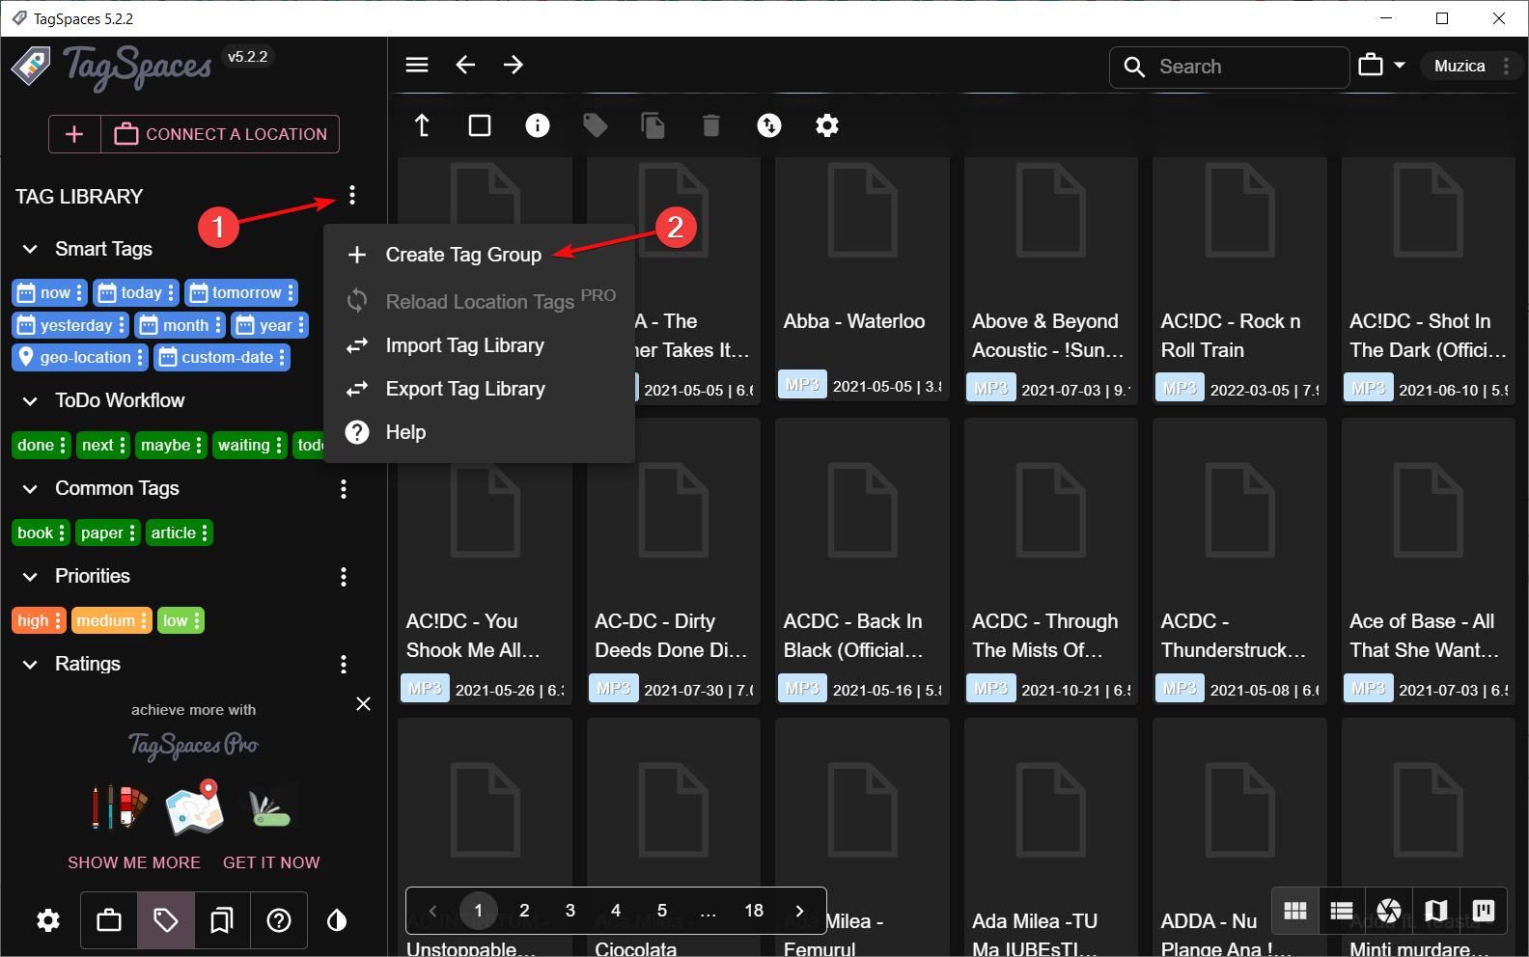Collapse the ToDo Workflow group
1529x957 pixels.
click(x=30, y=400)
